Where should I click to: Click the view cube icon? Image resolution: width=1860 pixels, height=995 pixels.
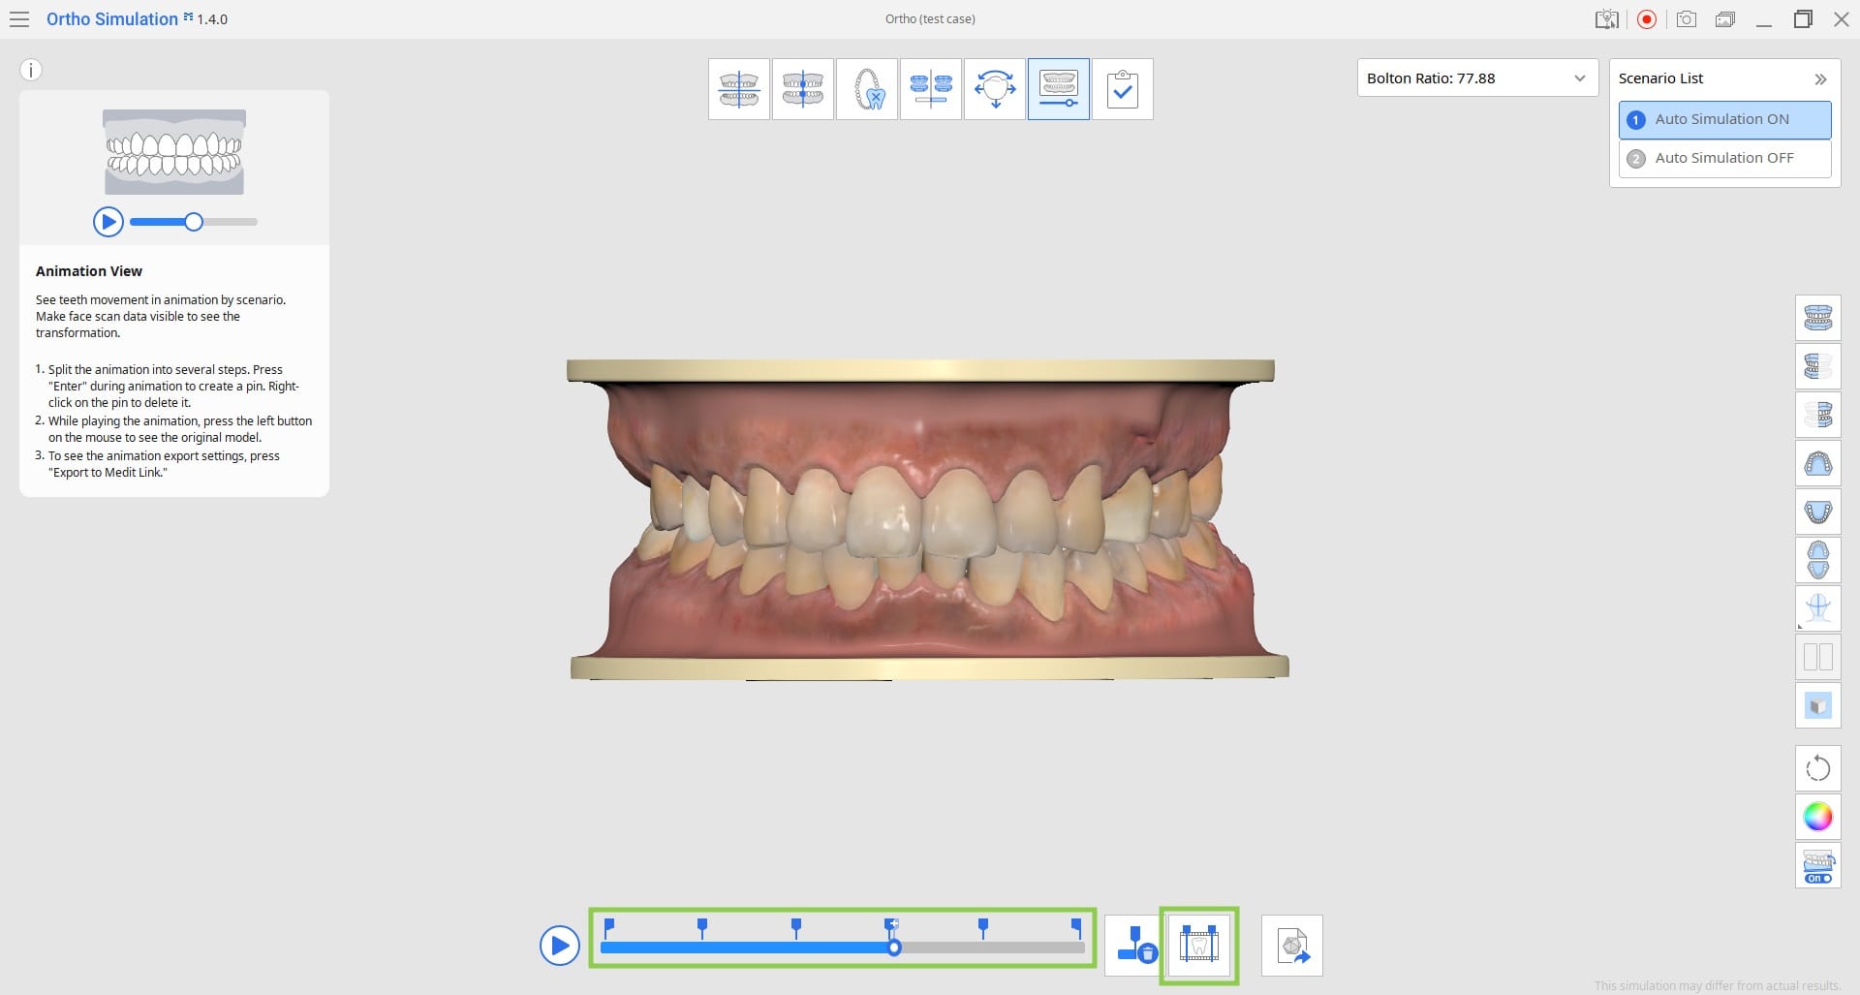[x=1818, y=705]
